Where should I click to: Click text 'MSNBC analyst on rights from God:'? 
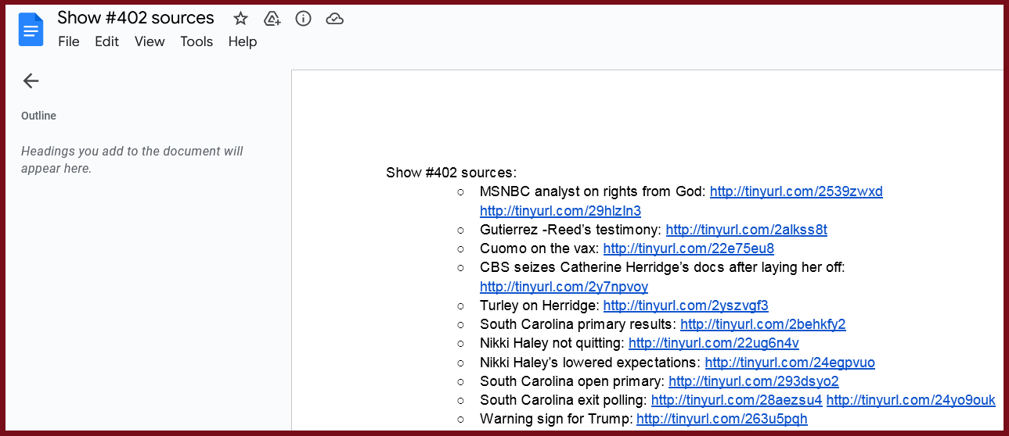(x=593, y=191)
